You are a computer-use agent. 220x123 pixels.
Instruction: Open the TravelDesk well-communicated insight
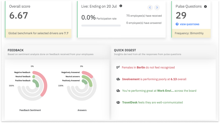[x=152, y=102]
